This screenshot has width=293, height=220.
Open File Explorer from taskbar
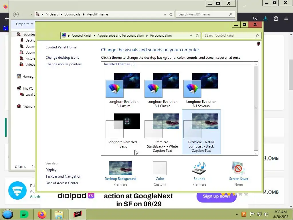pyautogui.click(x=59, y=214)
